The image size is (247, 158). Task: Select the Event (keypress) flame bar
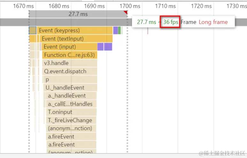click(75, 30)
